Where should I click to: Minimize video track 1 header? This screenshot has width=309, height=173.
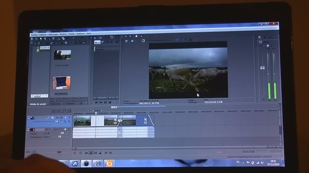click(28, 118)
